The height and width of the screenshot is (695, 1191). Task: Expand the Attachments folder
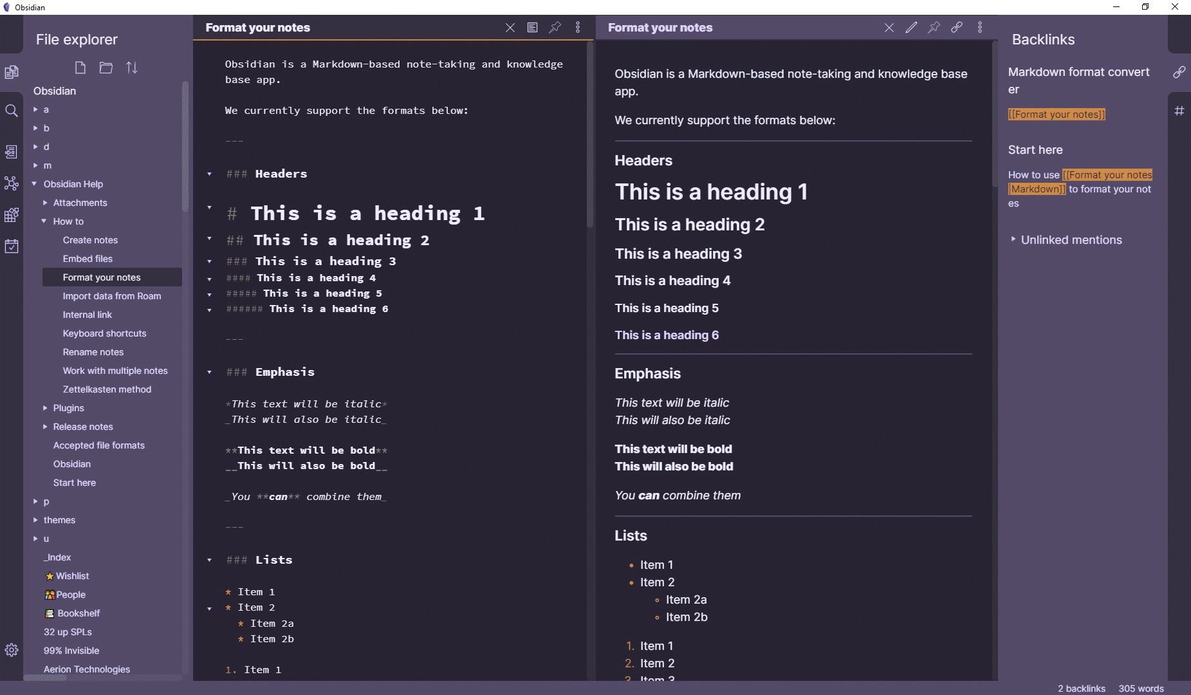pyautogui.click(x=45, y=203)
